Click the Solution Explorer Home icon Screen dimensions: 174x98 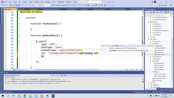[151, 12]
